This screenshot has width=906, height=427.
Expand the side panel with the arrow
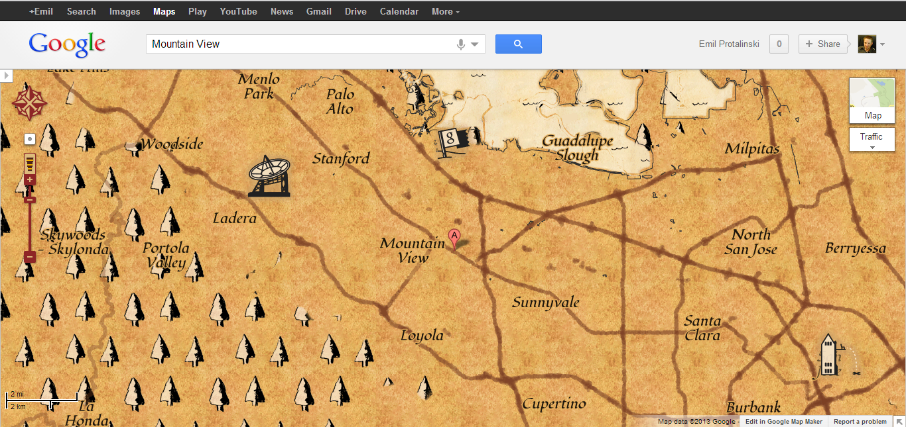pos(7,75)
